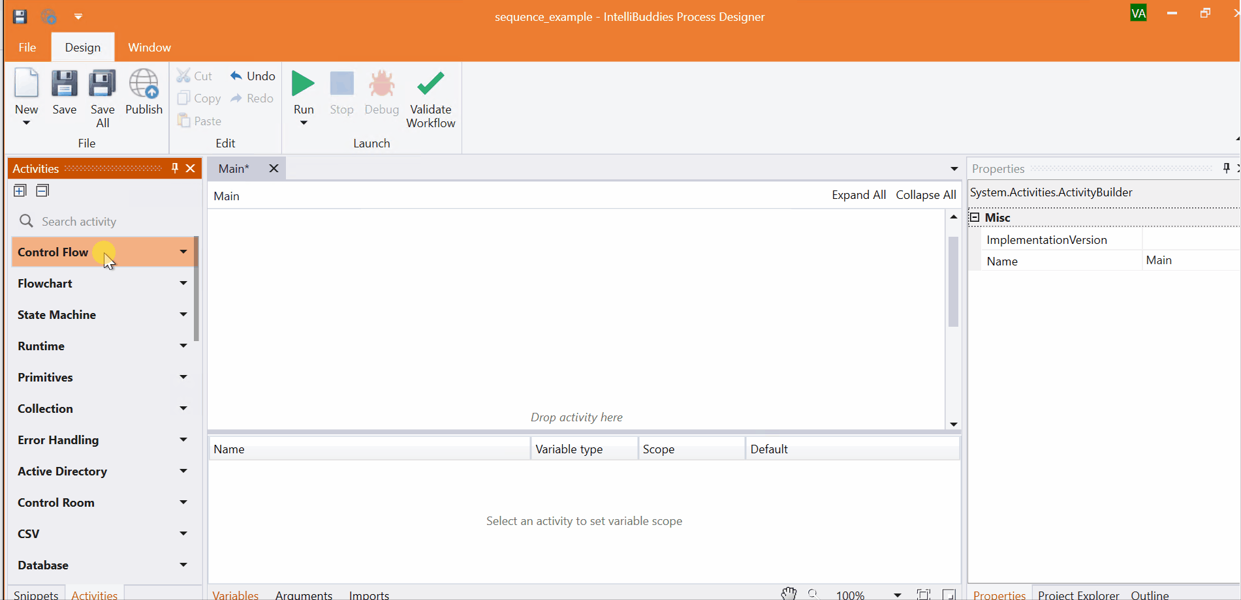Switch to the Snippets tab
Viewport: 1241px width, 600px height.
(36, 594)
